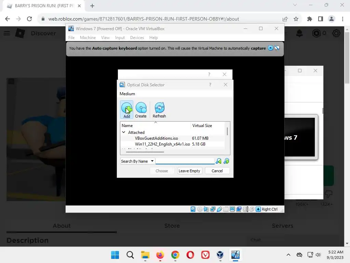Open a new Chrome tab
The width and height of the screenshot is (350, 263).
92,6
